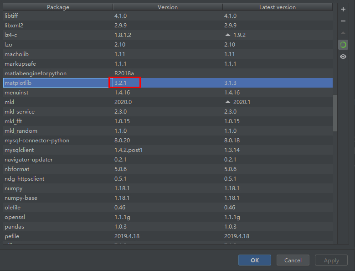Click version 1.4.2.post1 of mysqlclient

click(129, 150)
